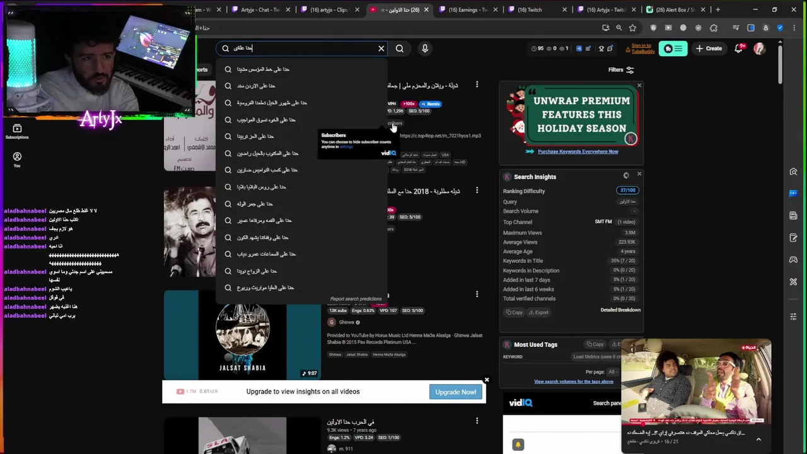Click the search magnifier button
807x454 pixels.
(x=400, y=49)
